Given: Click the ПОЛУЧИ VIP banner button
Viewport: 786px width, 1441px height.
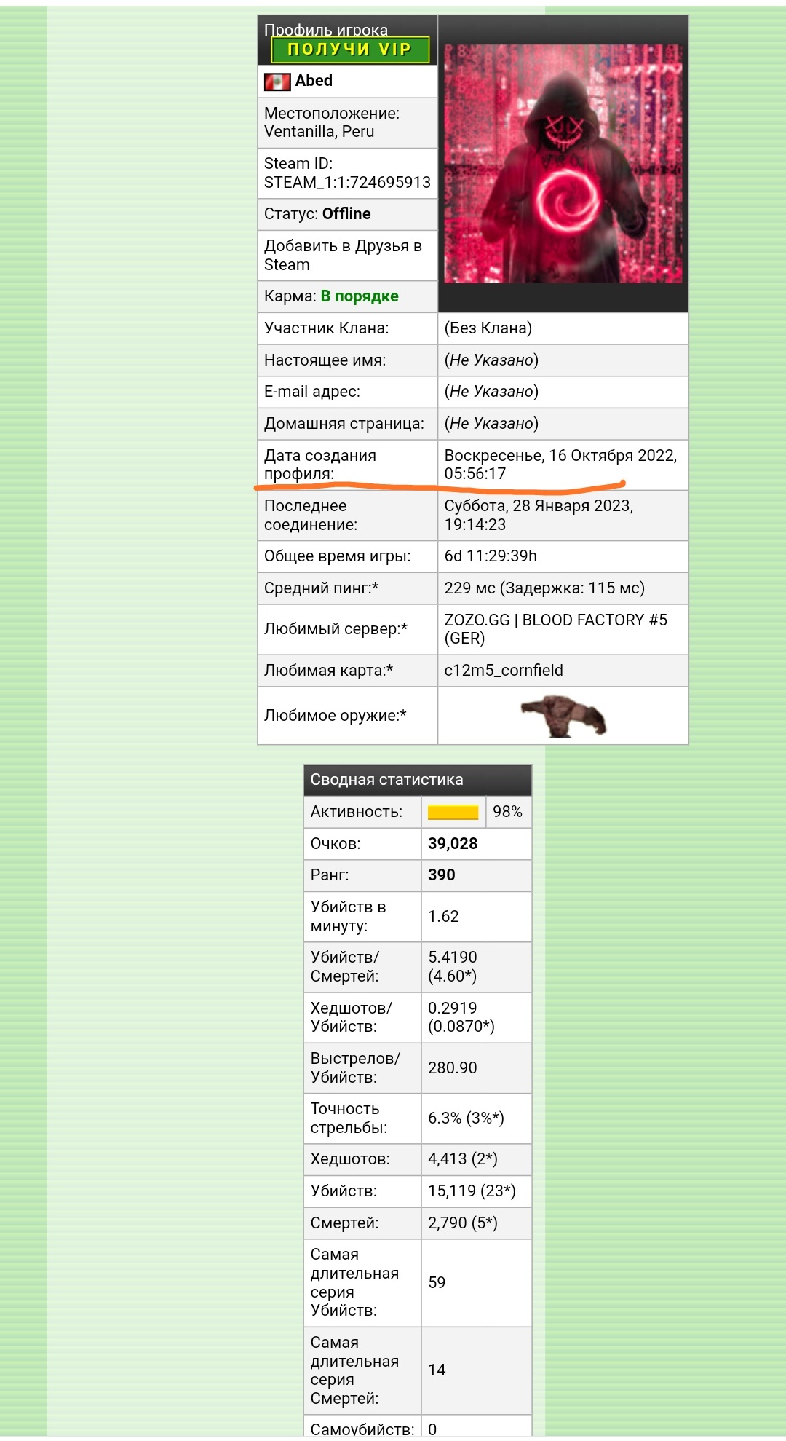Looking at the screenshot, I should 349,50.
